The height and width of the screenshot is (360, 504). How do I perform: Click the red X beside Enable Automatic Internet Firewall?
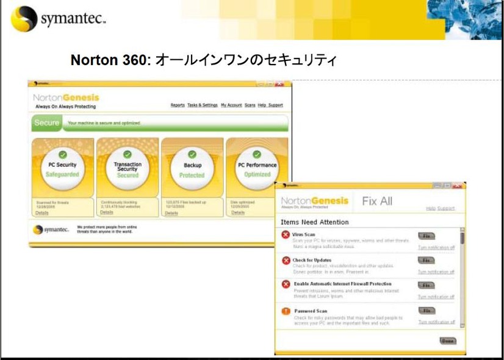click(x=286, y=284)
